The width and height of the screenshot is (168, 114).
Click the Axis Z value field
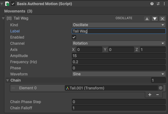click(153, 49)
